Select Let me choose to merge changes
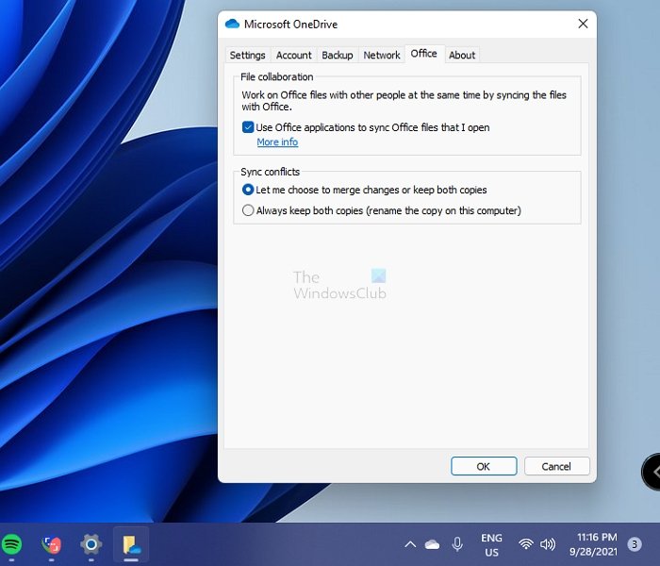Image resolution: width=660 pixels, height=566 pixels. 248,190
